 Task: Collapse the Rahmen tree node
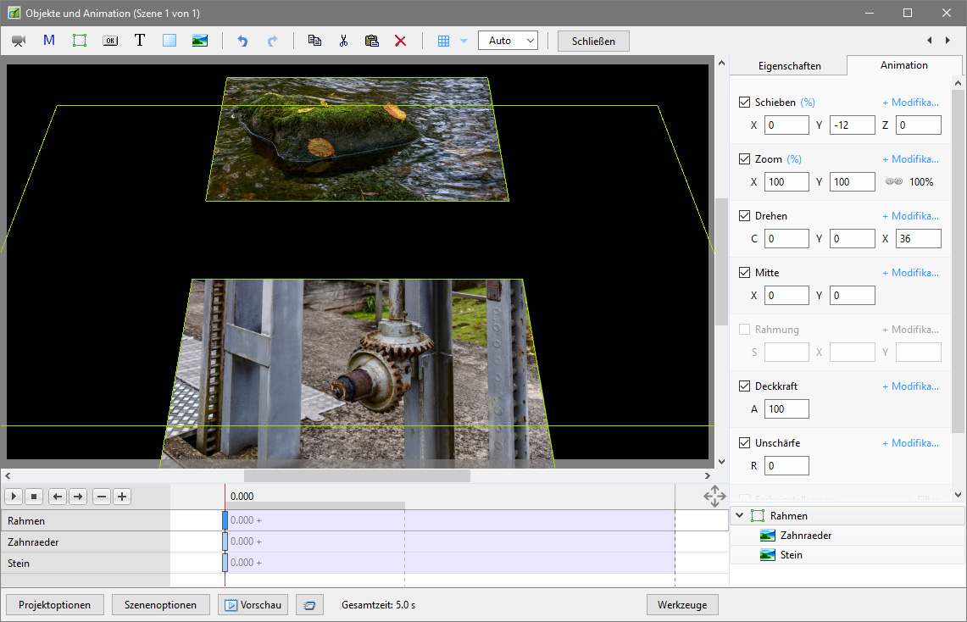click(740, 515)
